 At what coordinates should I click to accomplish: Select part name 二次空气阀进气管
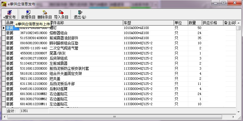click(64, 48)
